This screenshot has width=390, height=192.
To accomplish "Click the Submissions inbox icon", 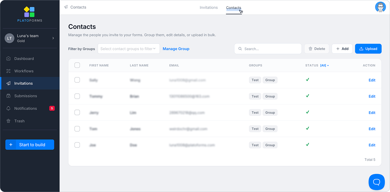I will [x=8, y=96].
